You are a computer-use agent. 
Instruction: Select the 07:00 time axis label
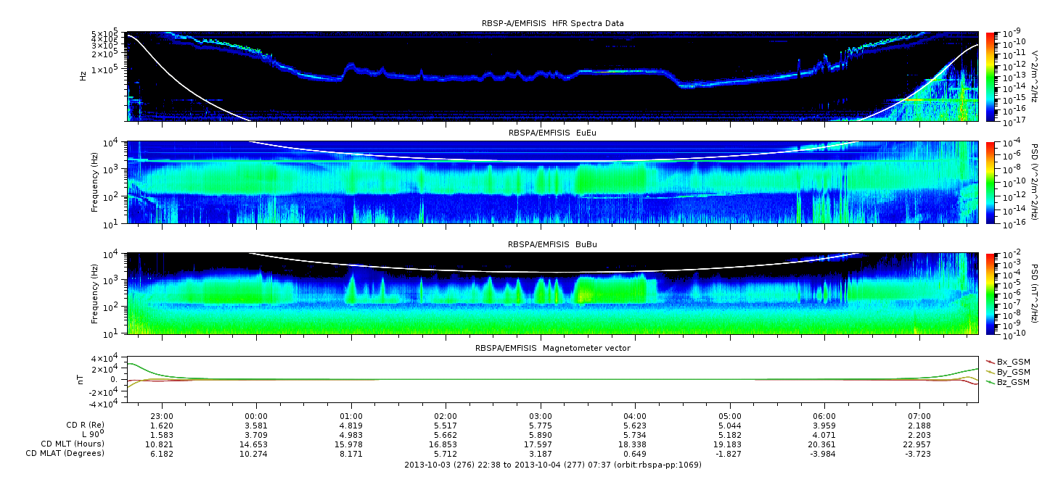pyautogui.click(x=919, y=415)
